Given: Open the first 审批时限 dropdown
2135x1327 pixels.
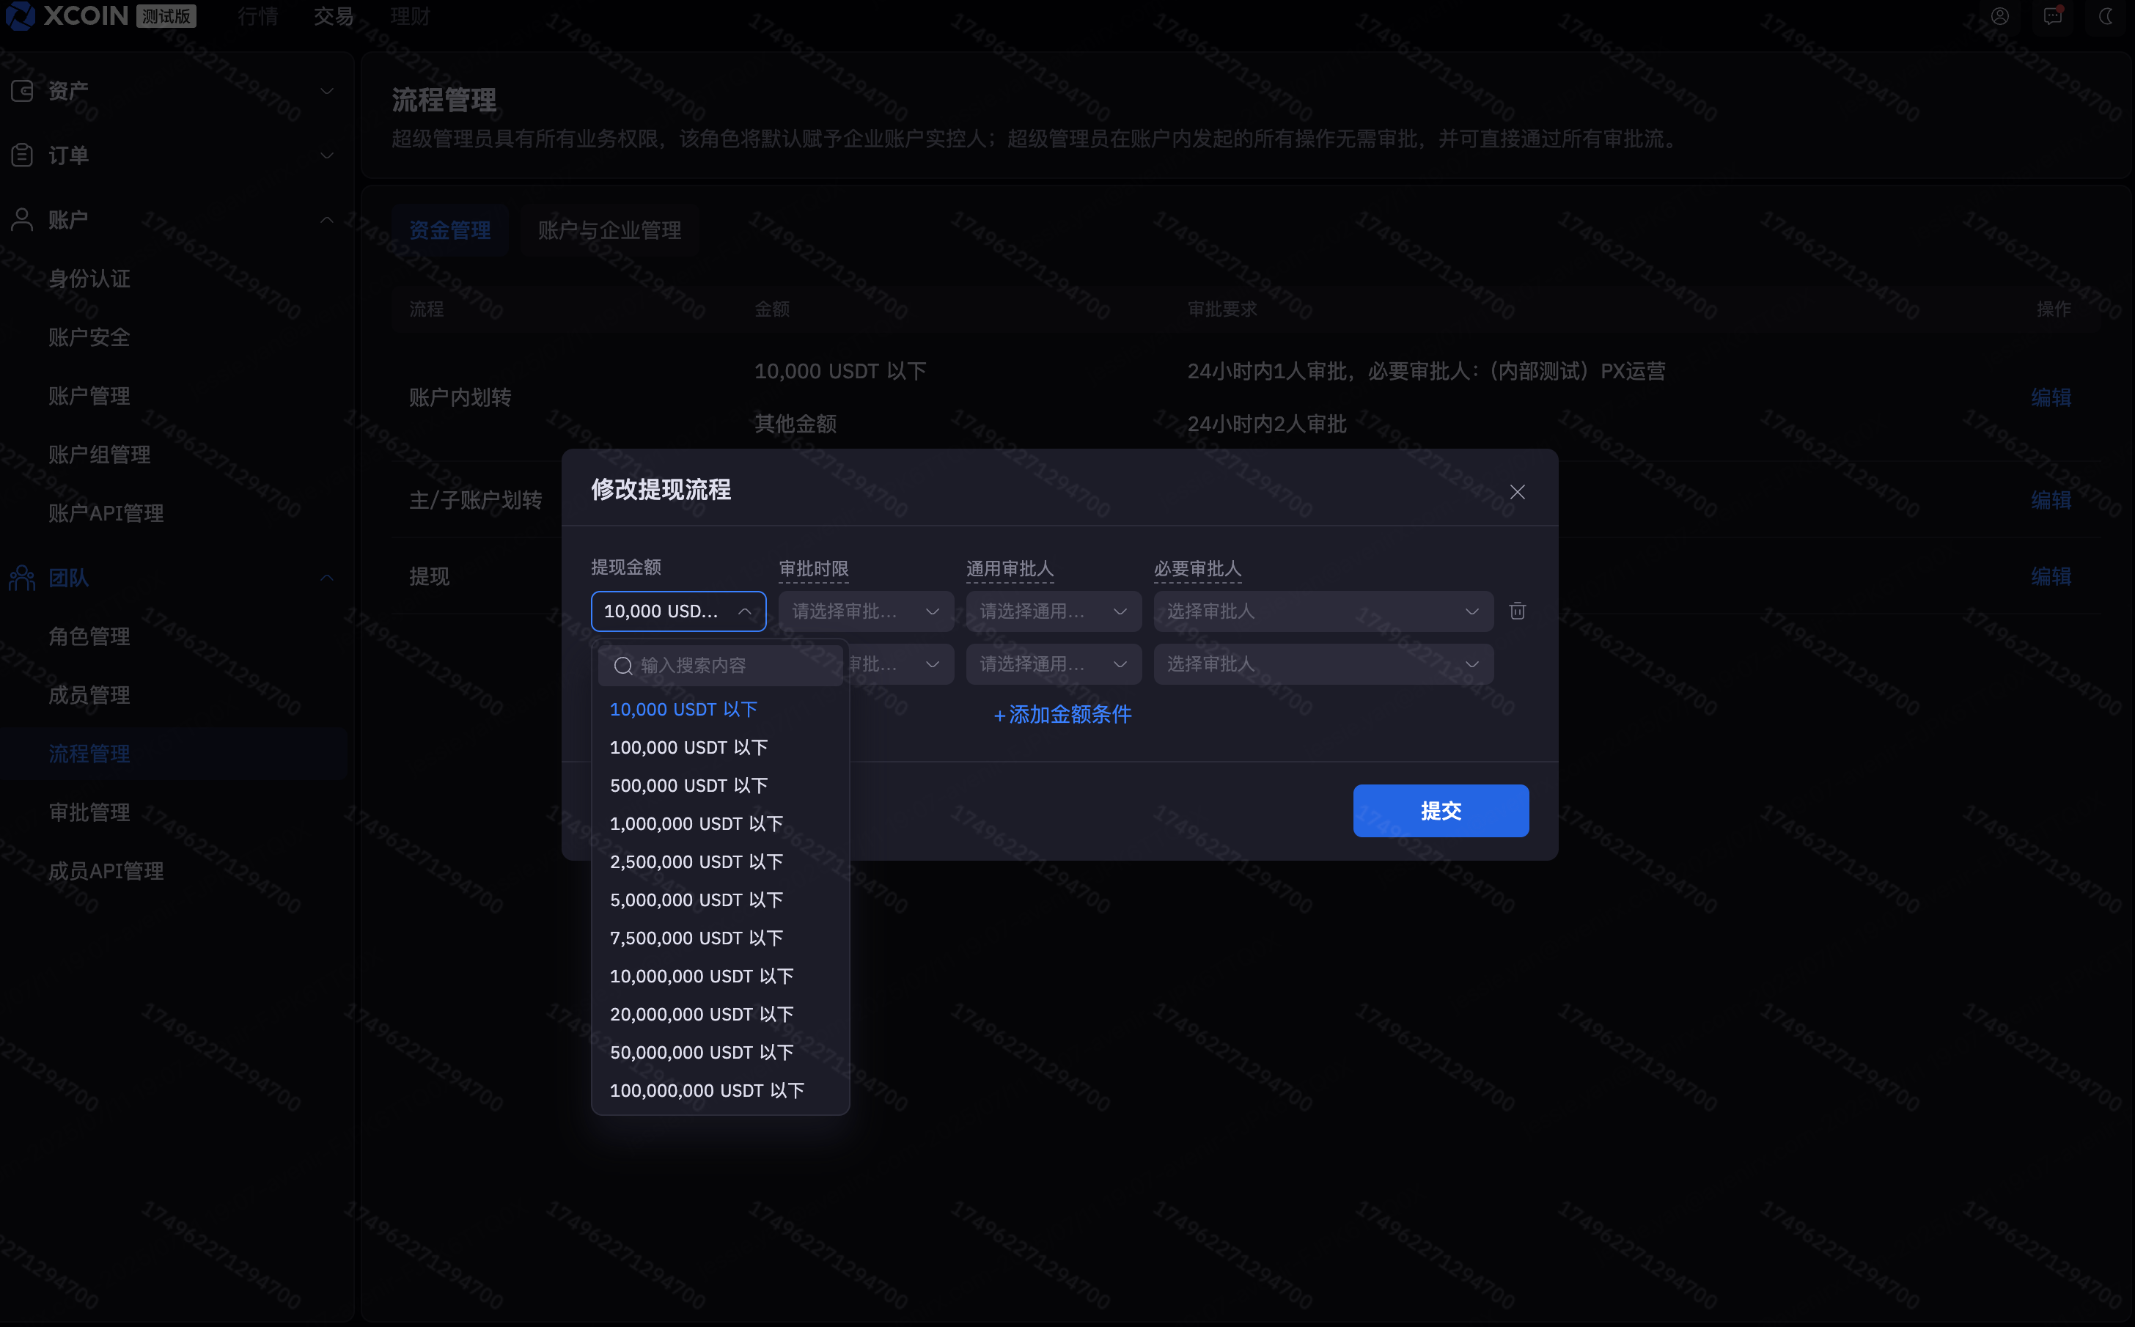Looking at the screenshot, I should pyautogui.click(x=865, y=611).
